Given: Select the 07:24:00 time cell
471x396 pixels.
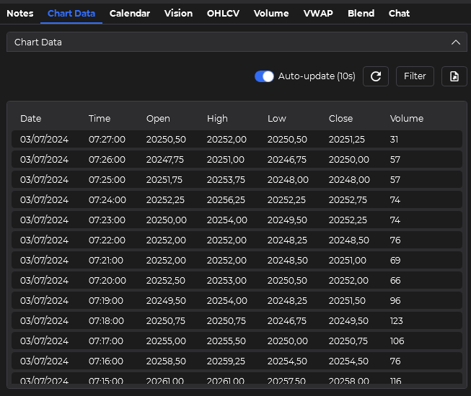Looking at the screenshot, I should [x=107, y=199].
